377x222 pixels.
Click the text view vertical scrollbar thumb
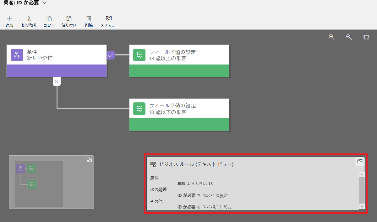click(362, 190)
